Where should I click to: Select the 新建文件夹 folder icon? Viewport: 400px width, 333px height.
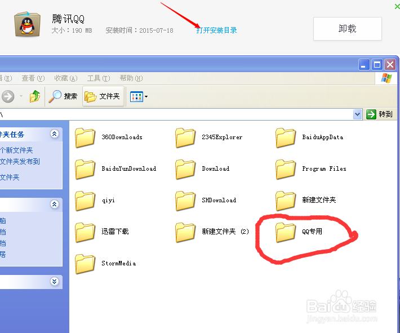click(x=286, y=201)
